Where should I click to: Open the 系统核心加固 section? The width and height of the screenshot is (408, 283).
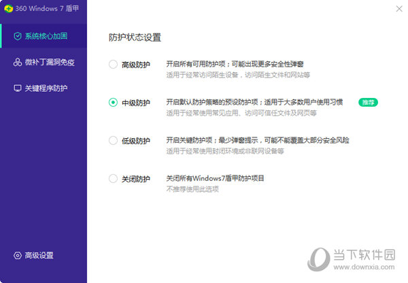click(44, 36)
